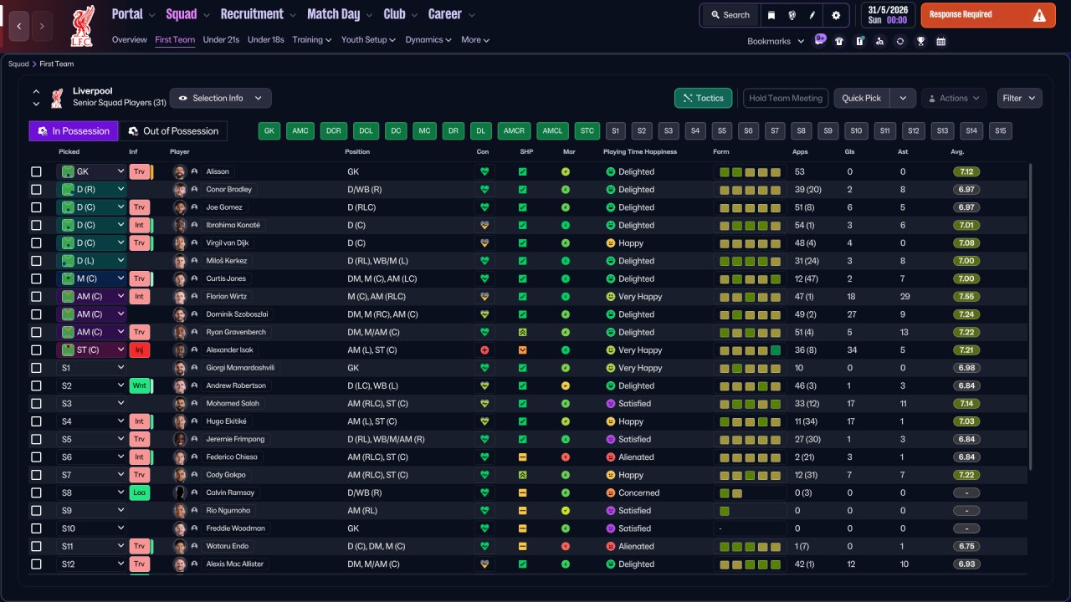Switch to Out of Possession view
The width and height of the screenshot is (1071, 602).
click(173, 130)
